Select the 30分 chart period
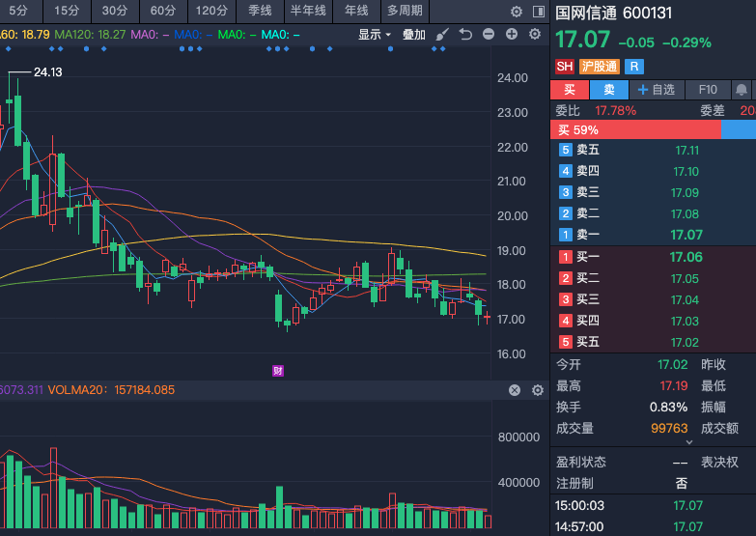 (x=115, y=11)
